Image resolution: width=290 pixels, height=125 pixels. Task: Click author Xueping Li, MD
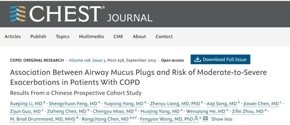tap(24, 104)
